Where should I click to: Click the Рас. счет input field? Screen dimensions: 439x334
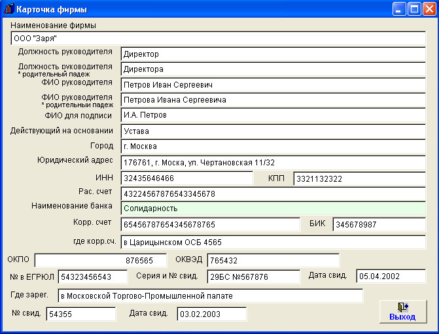pyautogui.click(x=273, y=194)
